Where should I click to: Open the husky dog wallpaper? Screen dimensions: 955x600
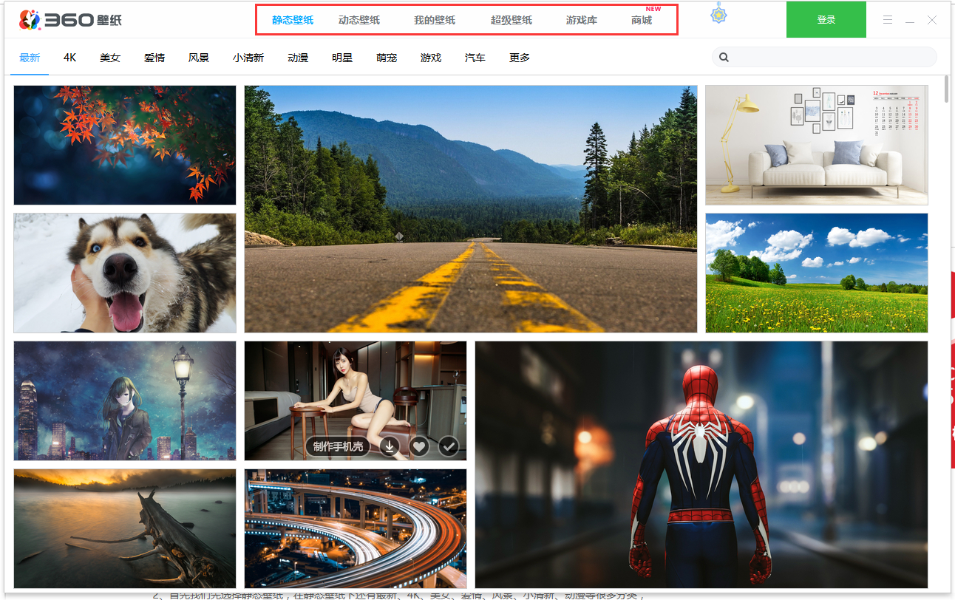(x=125, y=273)
